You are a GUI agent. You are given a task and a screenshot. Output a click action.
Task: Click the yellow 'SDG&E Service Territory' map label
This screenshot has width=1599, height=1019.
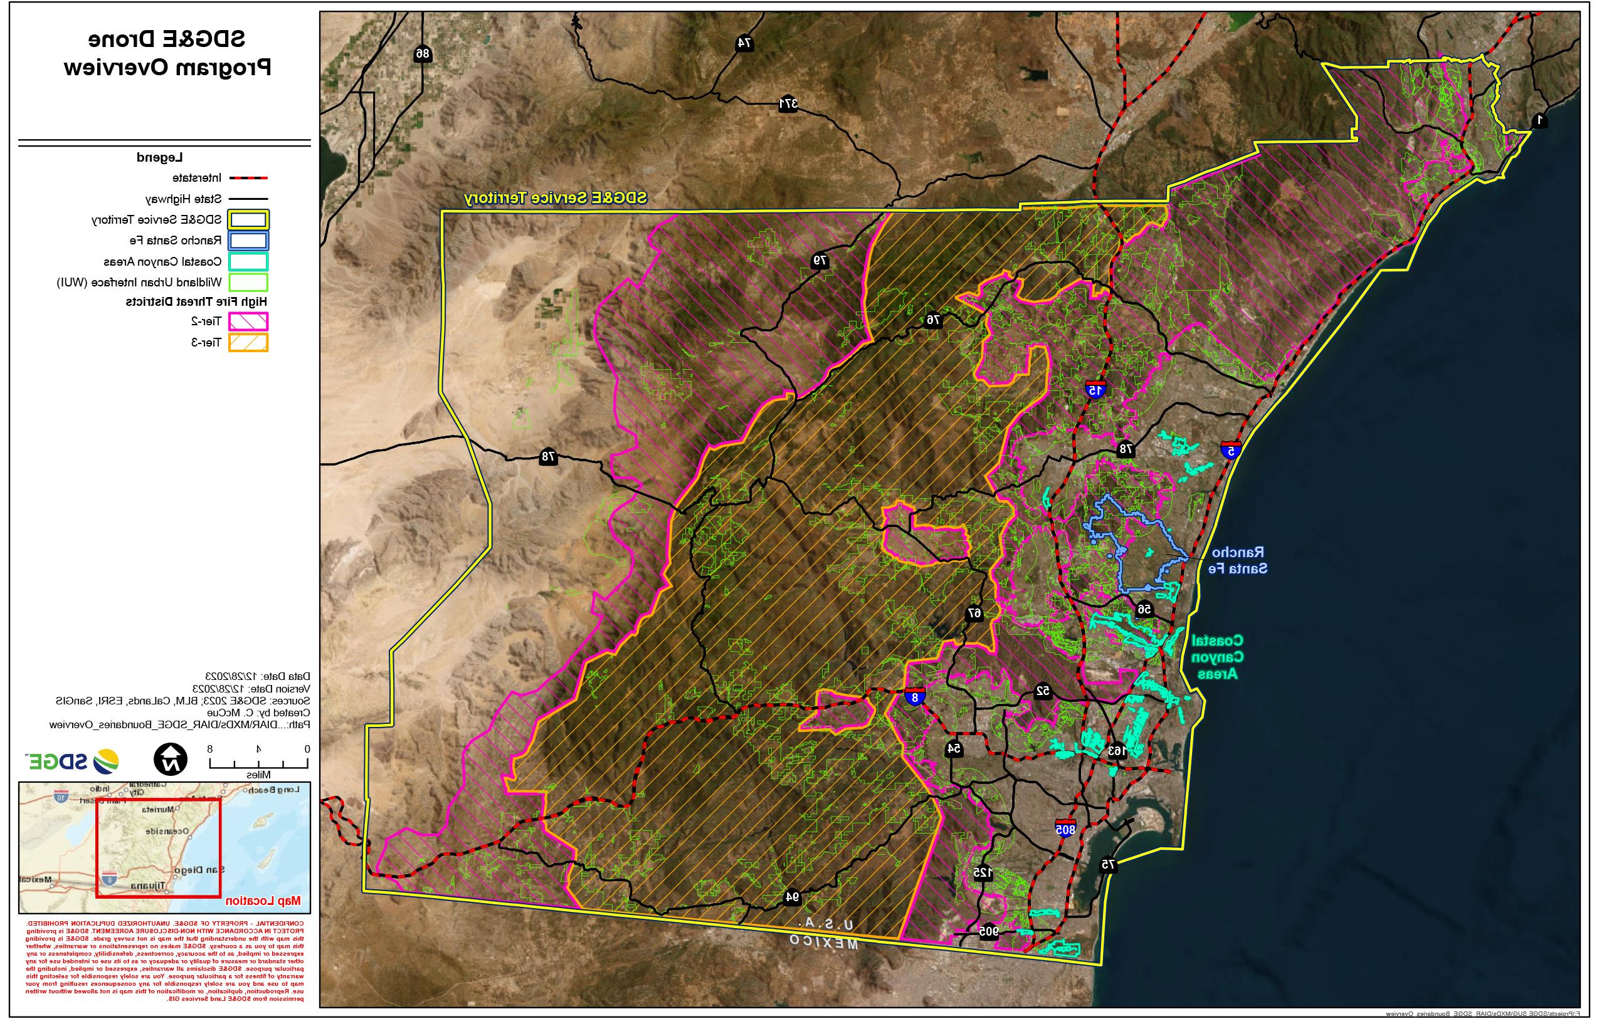tap(555, 198)
